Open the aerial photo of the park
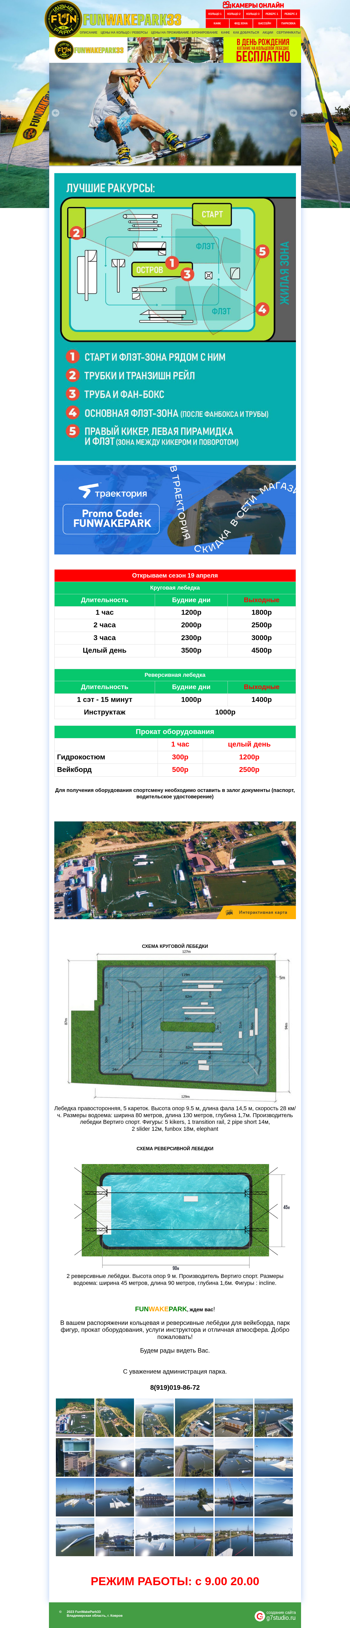This screenshot has height=1628, width=350. click(x=175, y=870)
